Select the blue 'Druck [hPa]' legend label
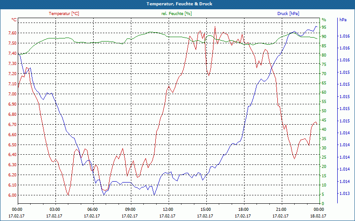Viewport: 355px width, 221px height. pos(288,14)
